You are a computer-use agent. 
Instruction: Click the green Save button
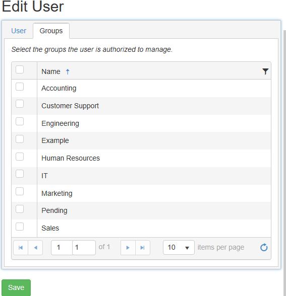pyautogui.click(x=16, y=287)
